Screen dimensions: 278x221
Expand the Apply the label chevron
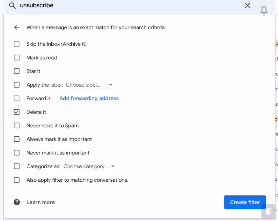click(x=111, y=84)
